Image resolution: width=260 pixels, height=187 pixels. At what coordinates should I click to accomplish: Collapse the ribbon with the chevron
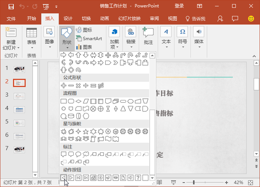pos(254,56)
